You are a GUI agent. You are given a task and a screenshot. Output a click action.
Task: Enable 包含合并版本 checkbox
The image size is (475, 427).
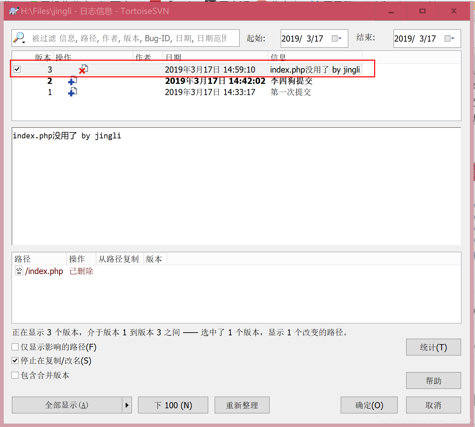(x=15, y=375)
